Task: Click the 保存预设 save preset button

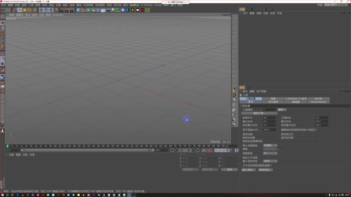Action: (x=265, y=170)
